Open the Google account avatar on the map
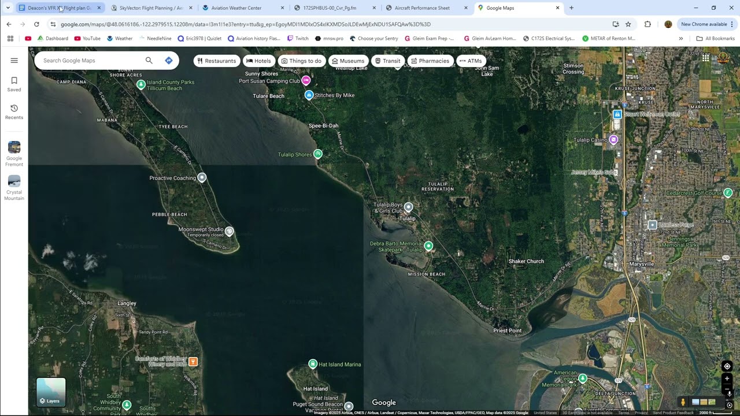 tap(723, 58)
